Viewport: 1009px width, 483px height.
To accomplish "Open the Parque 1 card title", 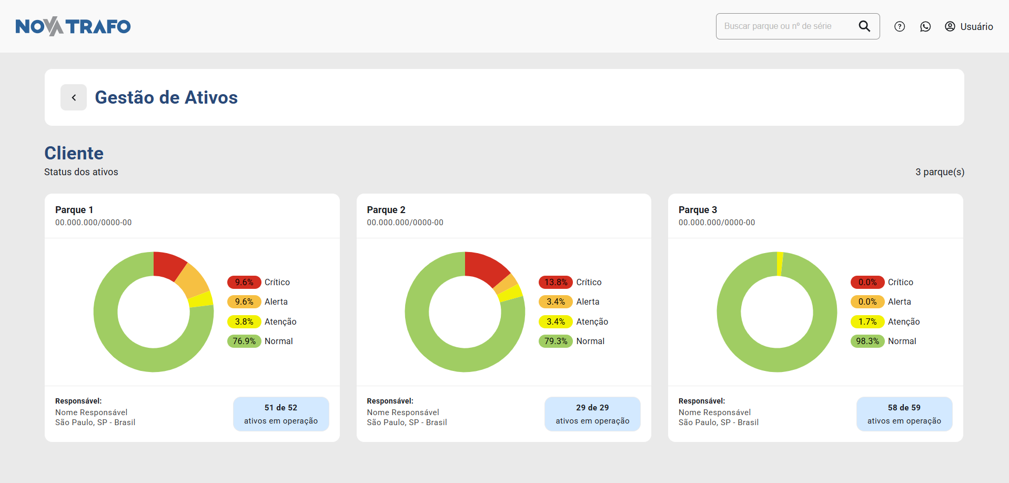I will (x=74, y=210).
